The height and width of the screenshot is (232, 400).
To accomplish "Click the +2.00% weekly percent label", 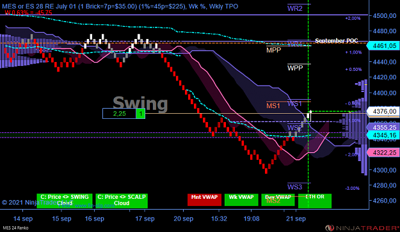I will pos(353,19).
